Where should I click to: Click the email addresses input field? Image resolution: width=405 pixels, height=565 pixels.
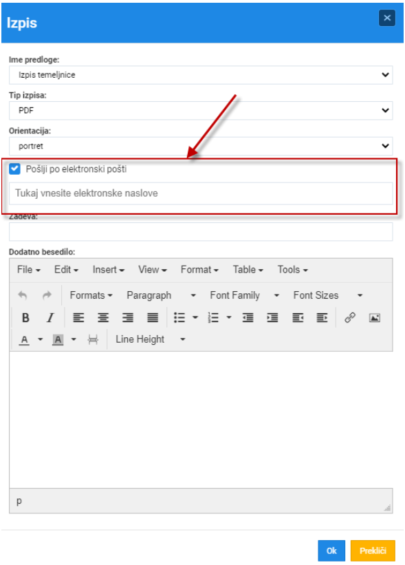coord(201,193)
